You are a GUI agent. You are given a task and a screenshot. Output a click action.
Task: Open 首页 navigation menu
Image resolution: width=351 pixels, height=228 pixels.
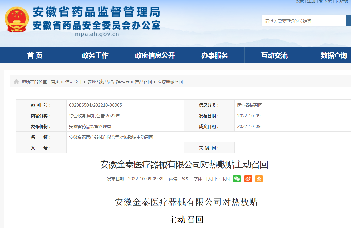coord(35,55)
